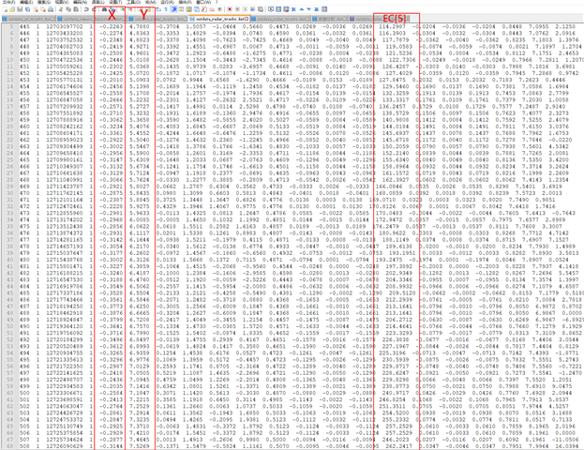Screen dimensions: 584x450
Task: Click the Save All toolbar icon
Action: [27, 9]
